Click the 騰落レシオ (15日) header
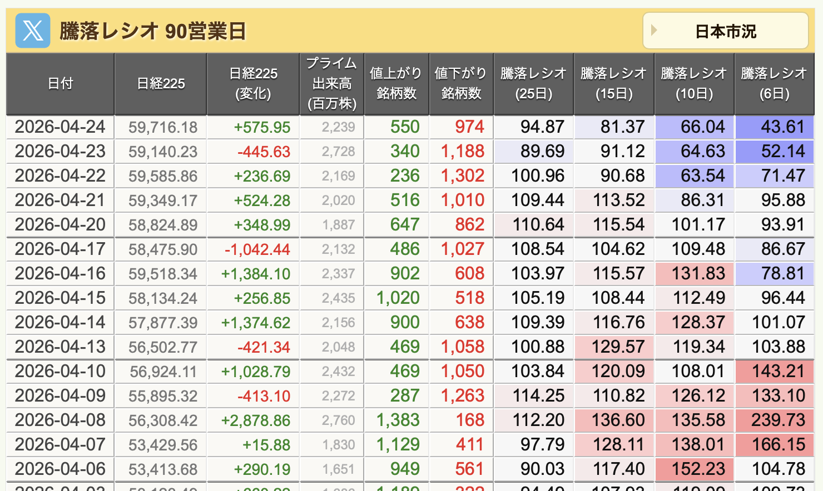Screen dimensions: 823x491 coord(613,84)
